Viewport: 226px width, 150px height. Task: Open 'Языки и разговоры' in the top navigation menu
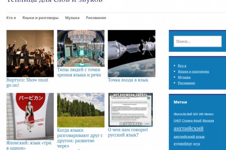point(40,18)
